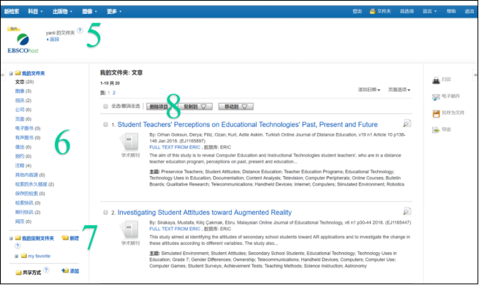Check the box for article 2
This screenshot has width=479, height=285.
[105, 213]
